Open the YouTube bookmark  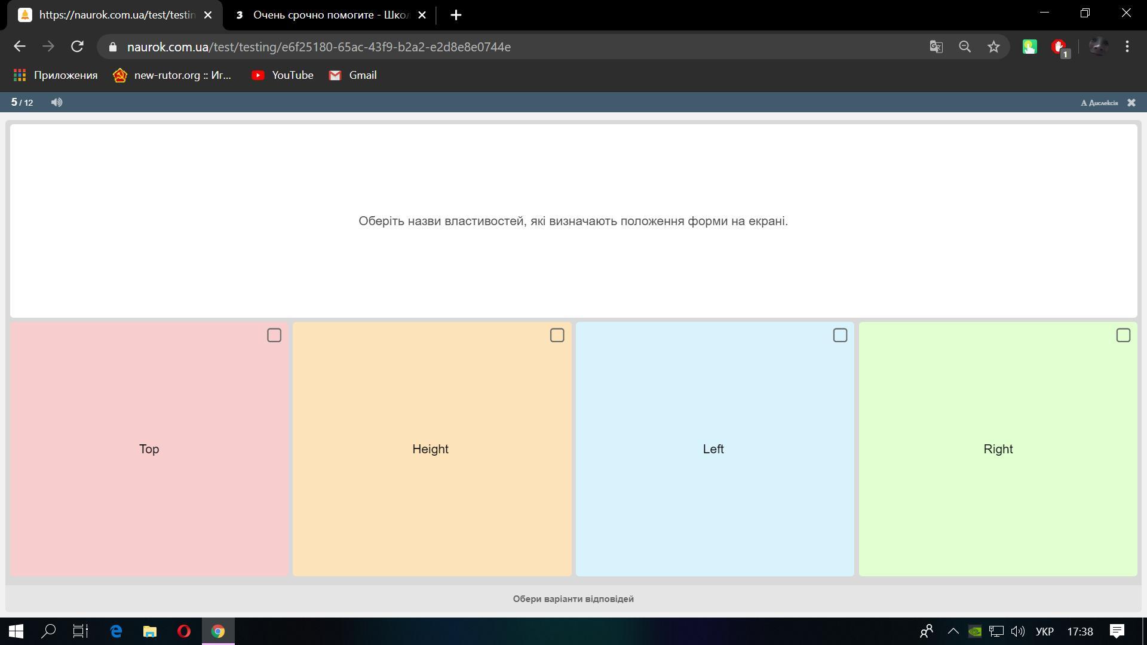coord(283,75)
